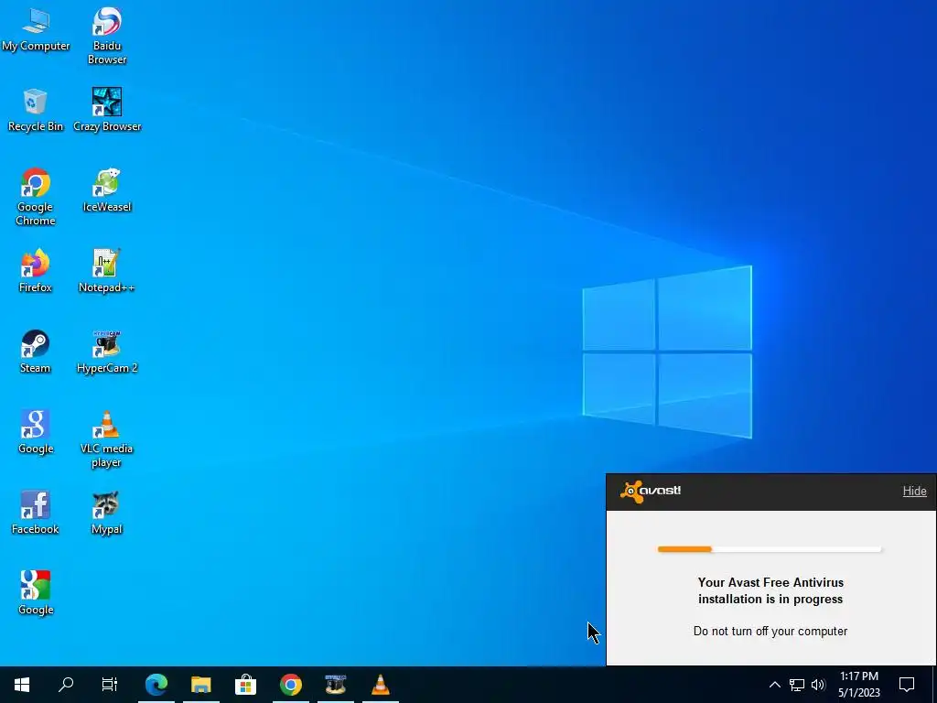This screenshot has height=703, width=937.
Task: Open the network status tray icon
Action: (x=797, y=685)
